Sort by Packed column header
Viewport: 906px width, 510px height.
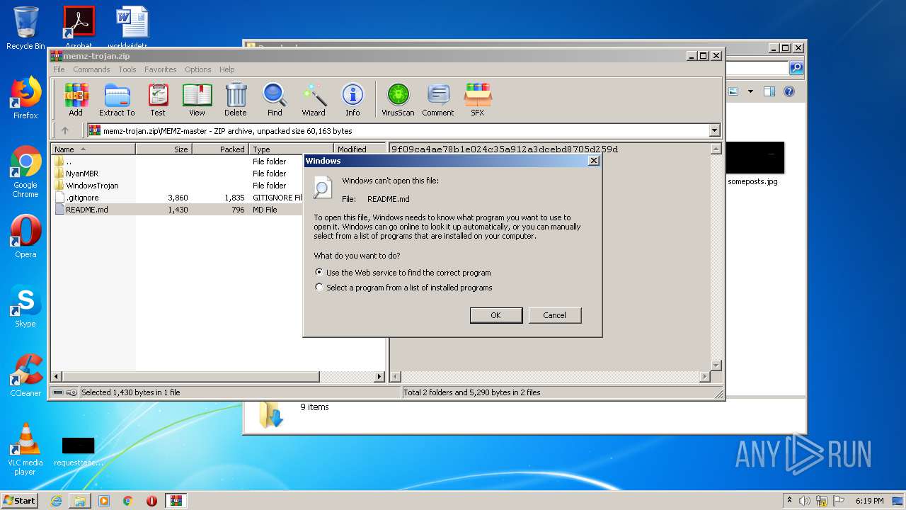221,149
